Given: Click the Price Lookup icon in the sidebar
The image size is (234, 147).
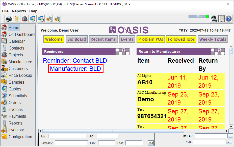Looking at the screenshot, I should point(4,75).
